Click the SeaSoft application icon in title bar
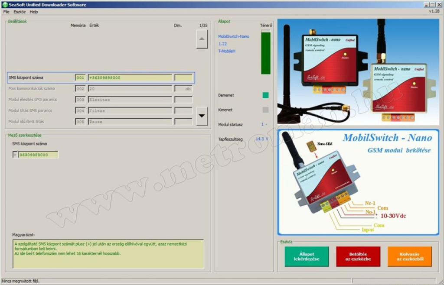Image resolution: width=444 pixels, height=285 pixels. 5,5
